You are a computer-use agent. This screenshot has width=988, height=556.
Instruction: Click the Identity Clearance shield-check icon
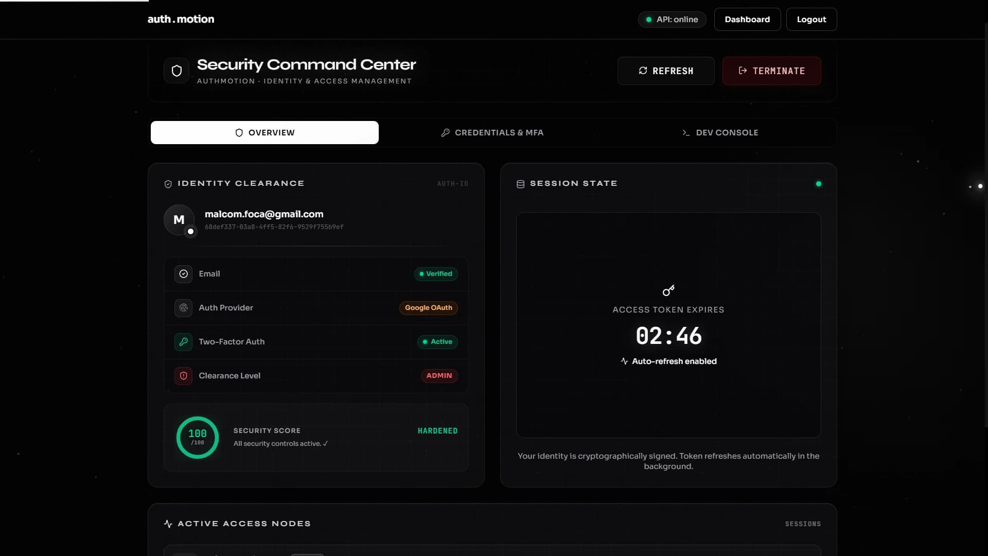pyautogui.click(x=168, y=184)
